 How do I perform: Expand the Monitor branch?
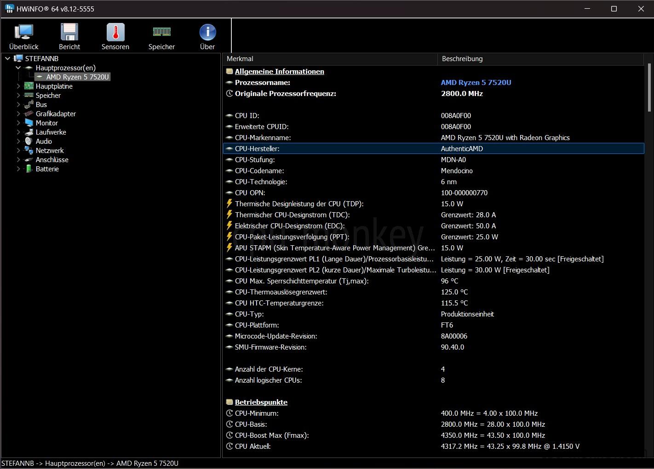click(x=18, y=123)
